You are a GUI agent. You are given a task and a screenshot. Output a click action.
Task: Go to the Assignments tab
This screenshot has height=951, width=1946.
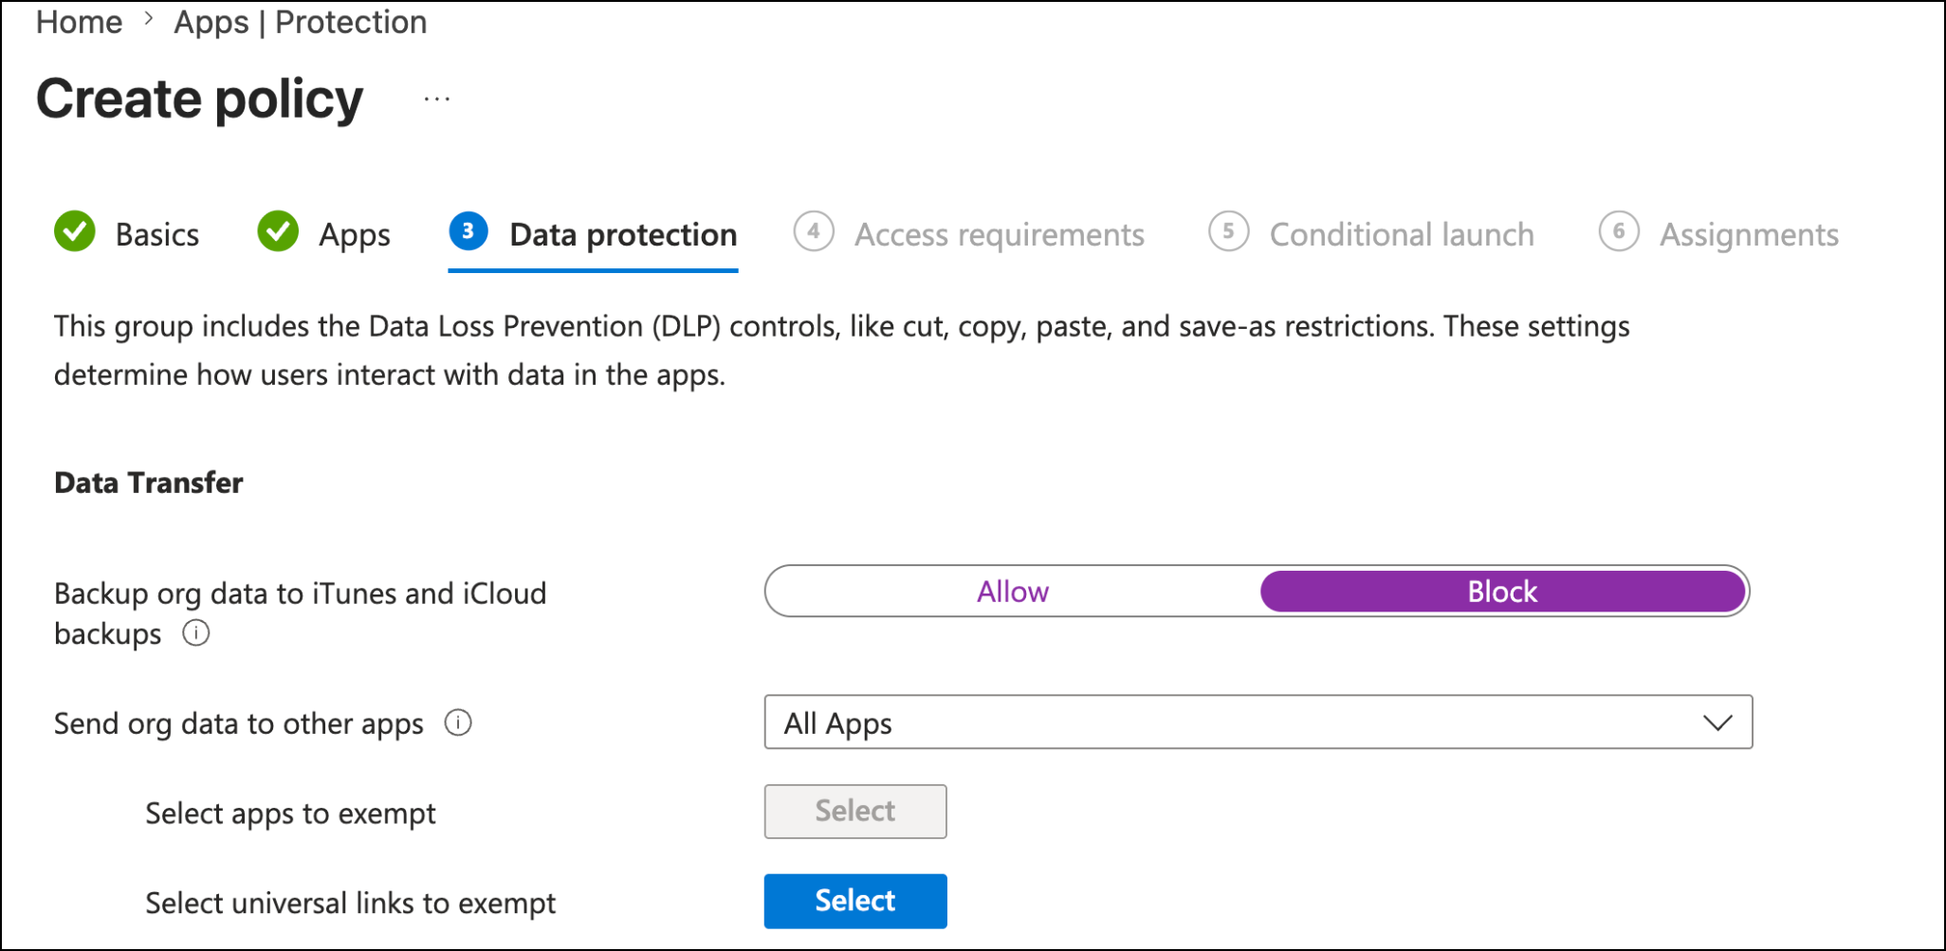click(x=1749, y=234)
